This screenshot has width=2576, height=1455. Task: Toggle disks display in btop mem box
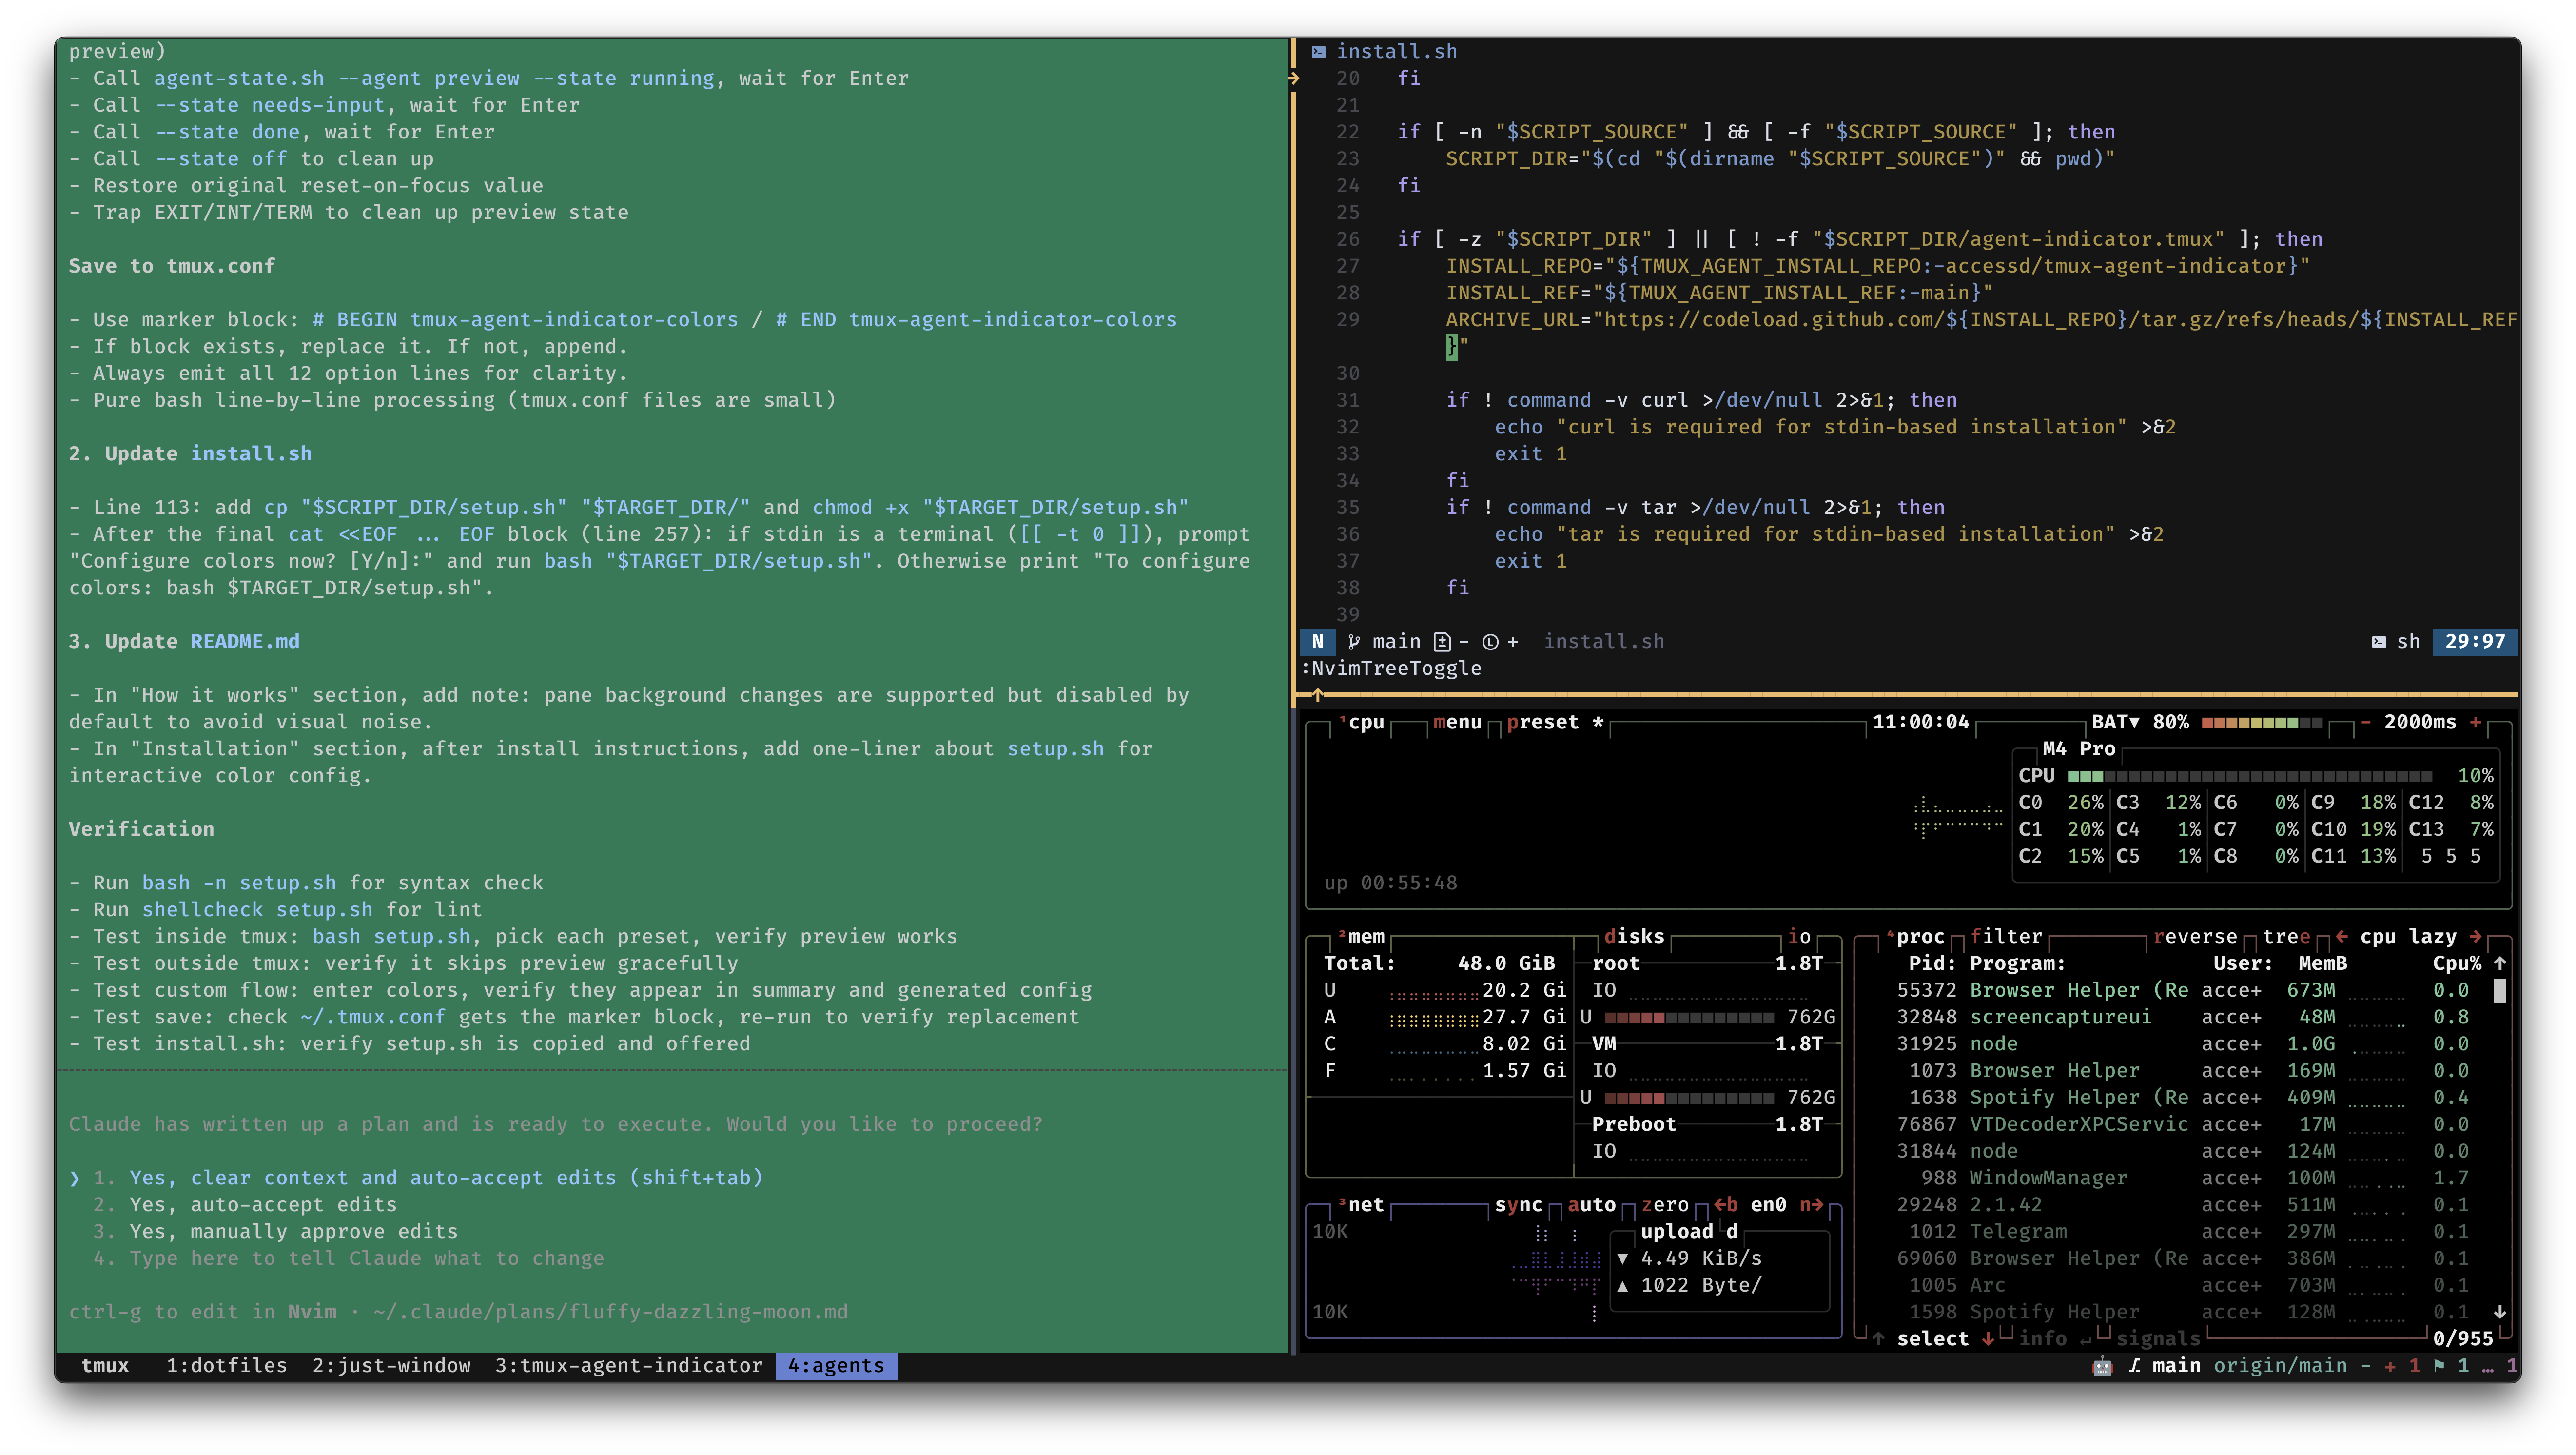click(1634, 936)
